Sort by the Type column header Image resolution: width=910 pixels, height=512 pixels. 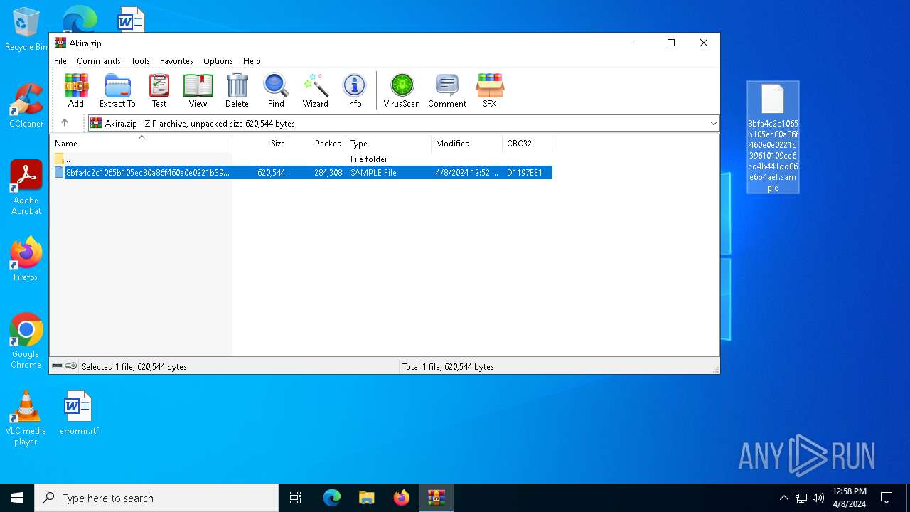coord(389,144)
